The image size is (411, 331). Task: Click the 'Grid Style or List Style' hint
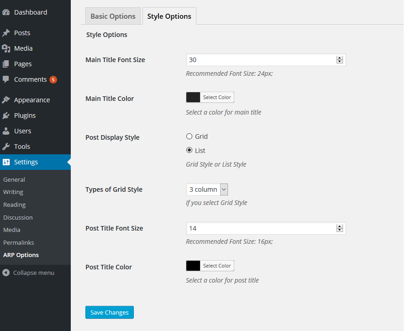click(216, 164)
